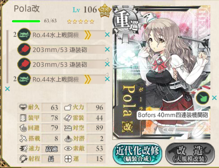Screen dimensions: 219x168
Task: Click the seaplane icon in the fourth slot
Action: click(24, 79)
